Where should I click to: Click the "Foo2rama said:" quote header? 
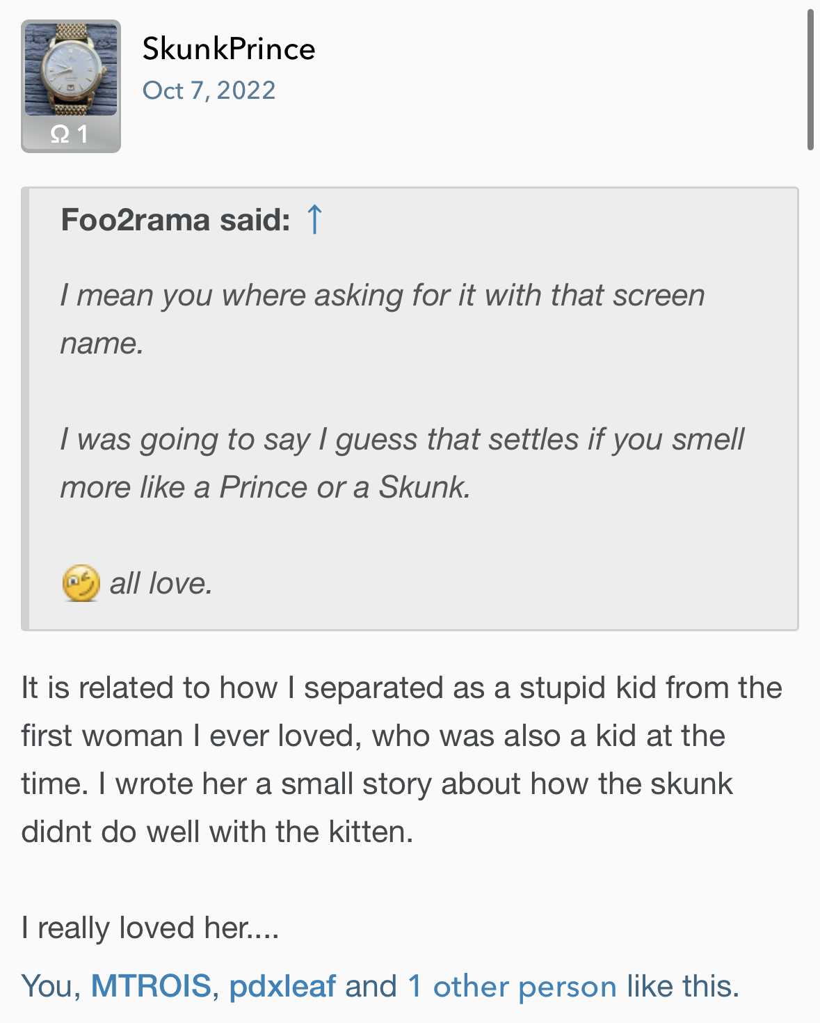175,220
